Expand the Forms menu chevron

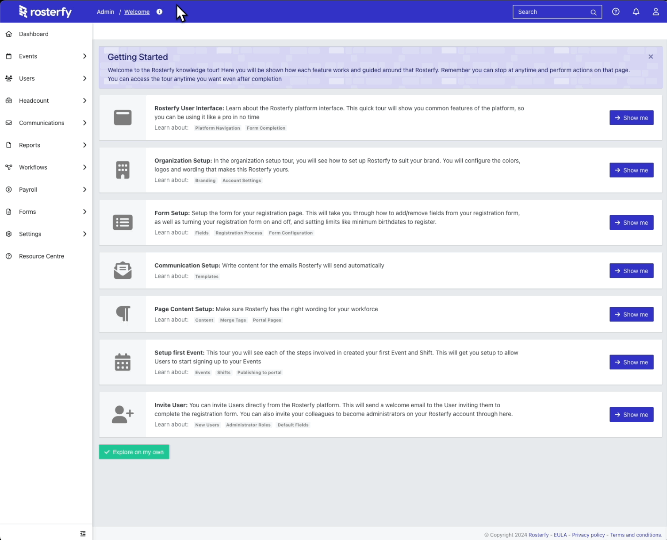[84, 212]
